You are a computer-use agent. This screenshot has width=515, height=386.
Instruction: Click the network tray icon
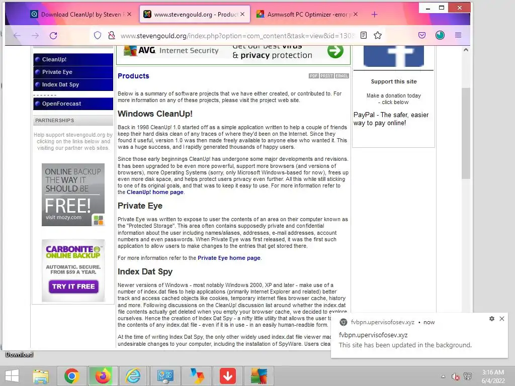468,376
